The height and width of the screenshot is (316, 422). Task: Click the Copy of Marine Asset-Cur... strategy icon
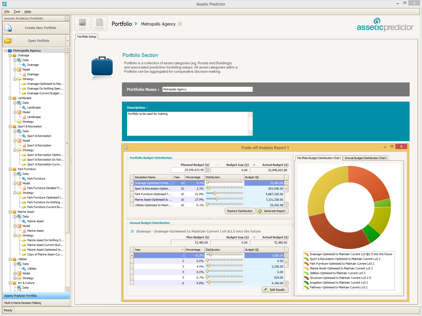pyautogui.click(x=24, y=254)
